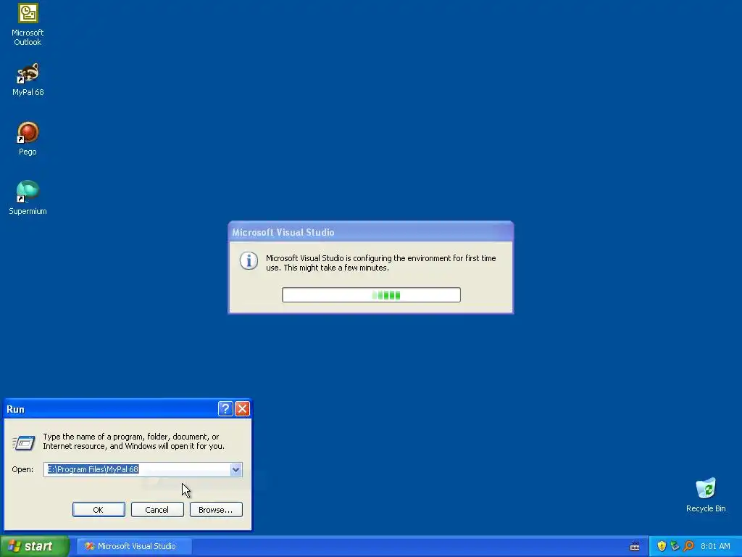Expand the Open combo box dropdown arrow

click(x=235, y=469)
